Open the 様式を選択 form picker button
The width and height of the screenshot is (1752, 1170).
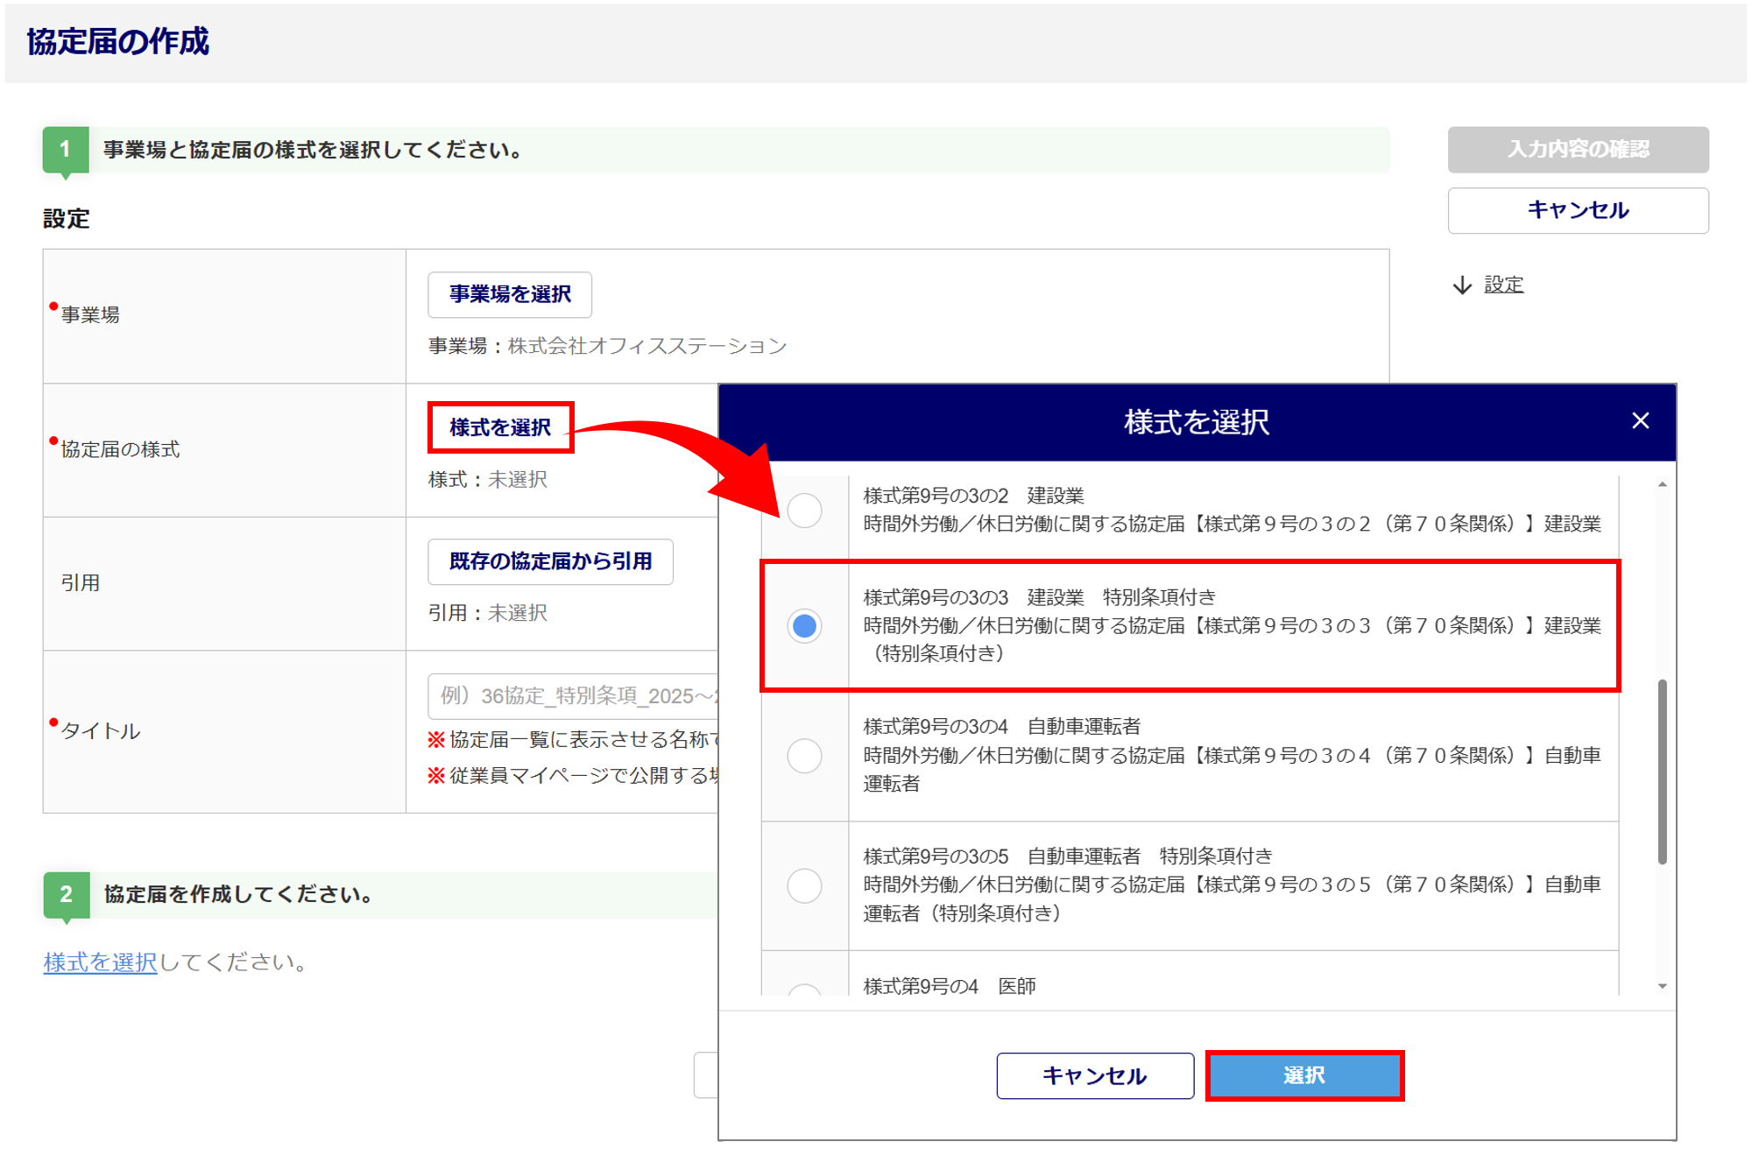[500, 427]
